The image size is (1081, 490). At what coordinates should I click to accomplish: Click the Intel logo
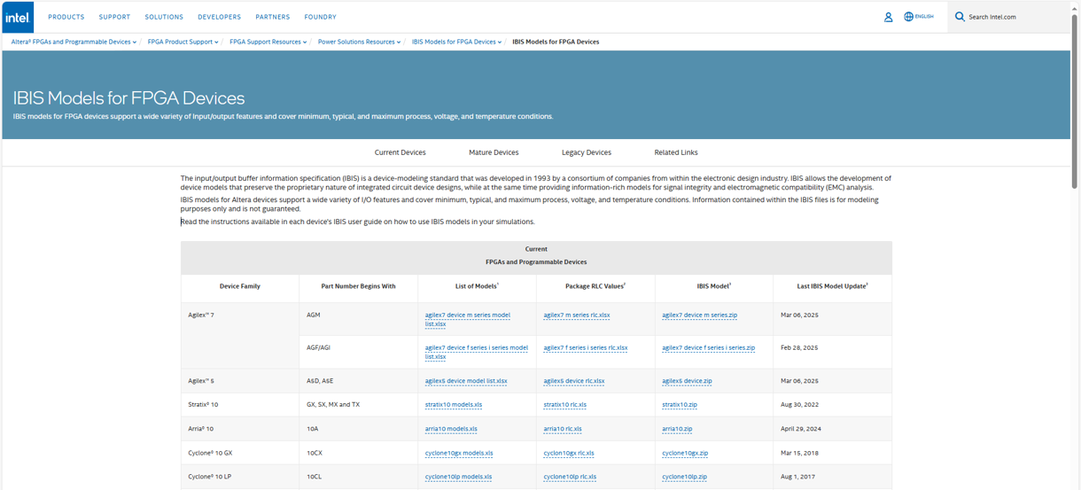pyautogui.click(x=18, y=17)
